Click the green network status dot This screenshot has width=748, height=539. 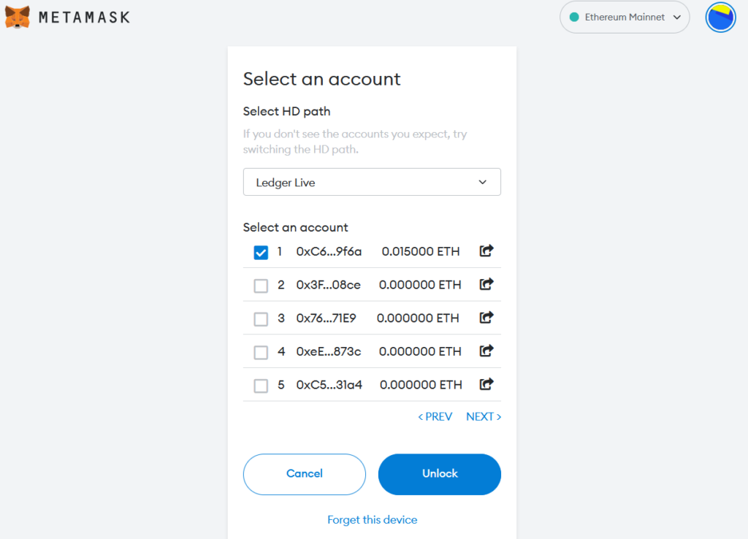(574, 18)
